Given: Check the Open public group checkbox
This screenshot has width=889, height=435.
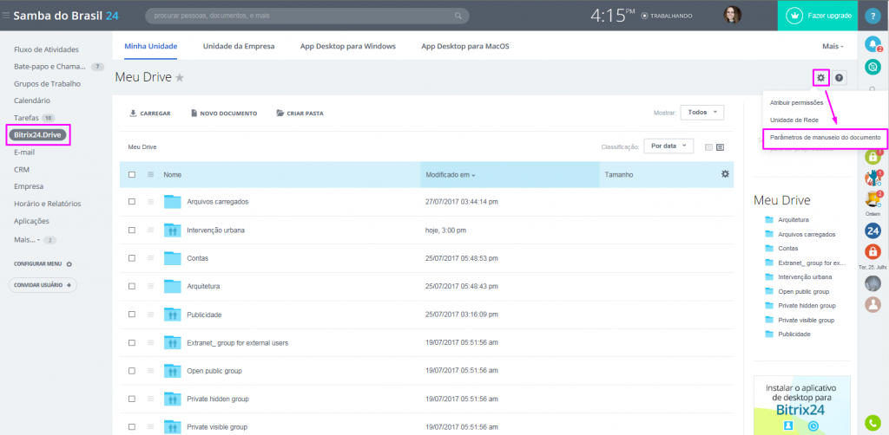Looking at the screenshot, I should pyautogui.click(x=132, y=371).
